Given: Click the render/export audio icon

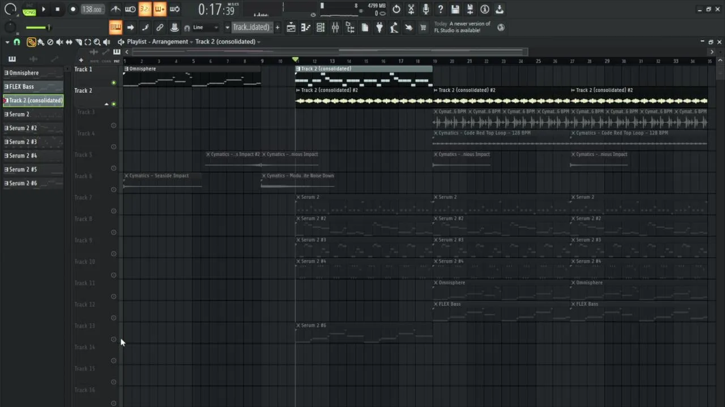Looking at the screenshot, I should 470,9.
